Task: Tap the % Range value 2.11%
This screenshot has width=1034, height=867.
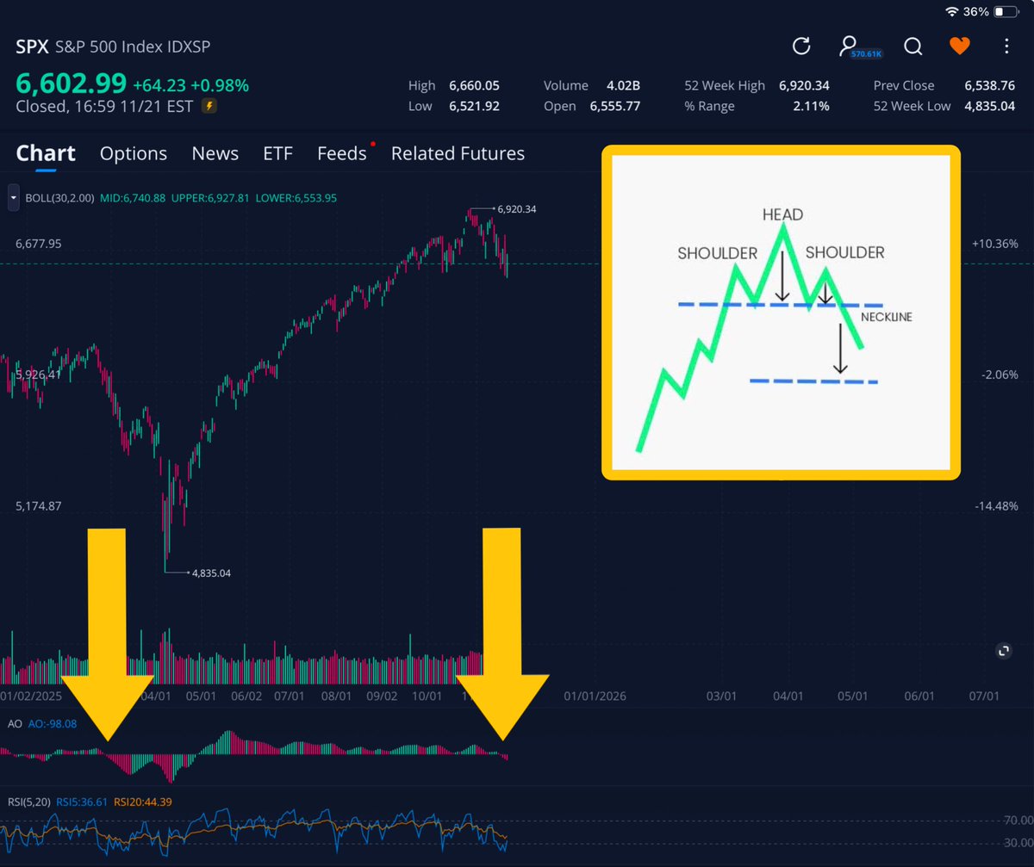Action: [x=813, y=106]
